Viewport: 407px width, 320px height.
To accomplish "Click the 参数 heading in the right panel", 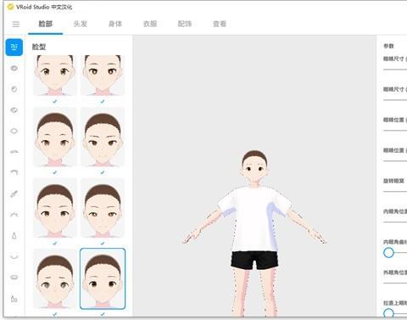I will coord(388,46).
